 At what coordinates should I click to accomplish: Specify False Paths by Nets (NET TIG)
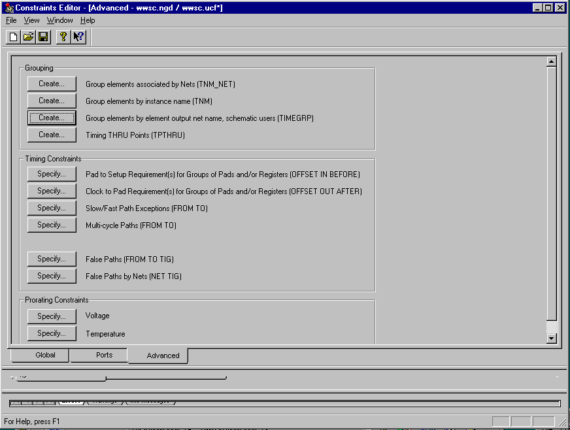point(52,276)
